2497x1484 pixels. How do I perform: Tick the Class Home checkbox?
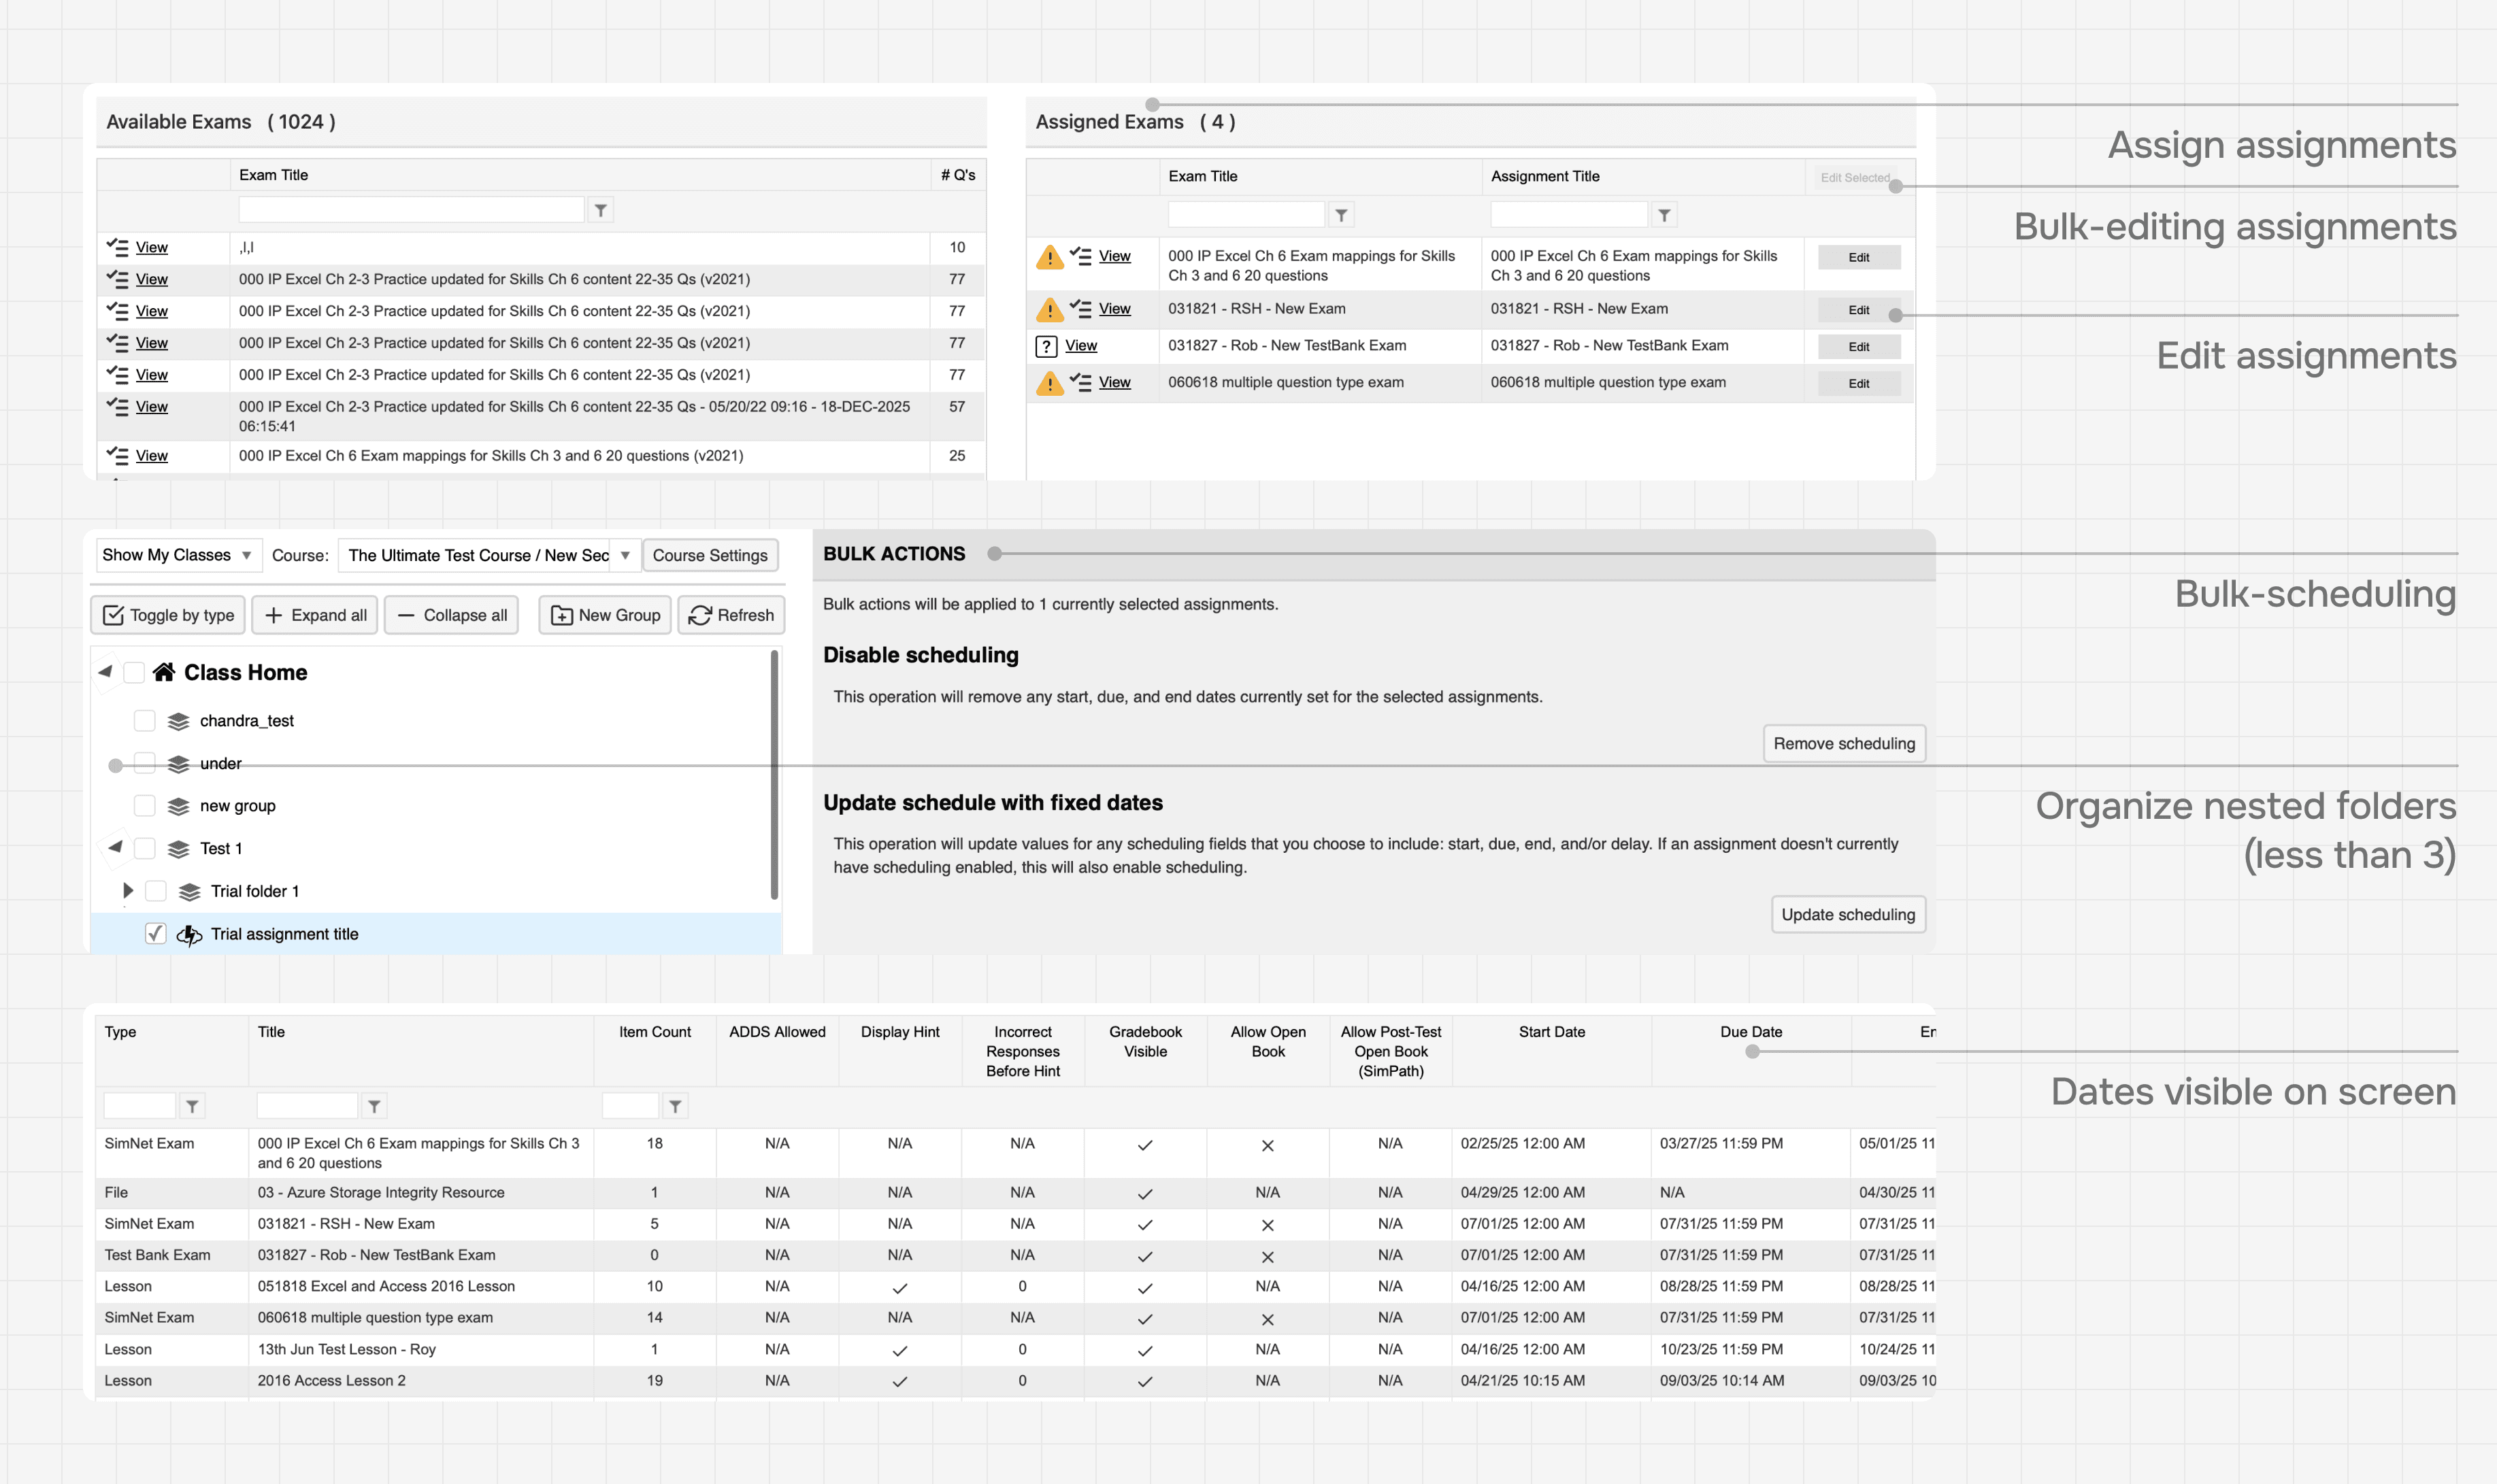[x=133, y=672]
